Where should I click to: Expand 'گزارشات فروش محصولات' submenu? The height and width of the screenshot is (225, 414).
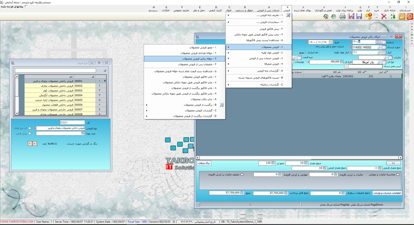tap(185, 110)
